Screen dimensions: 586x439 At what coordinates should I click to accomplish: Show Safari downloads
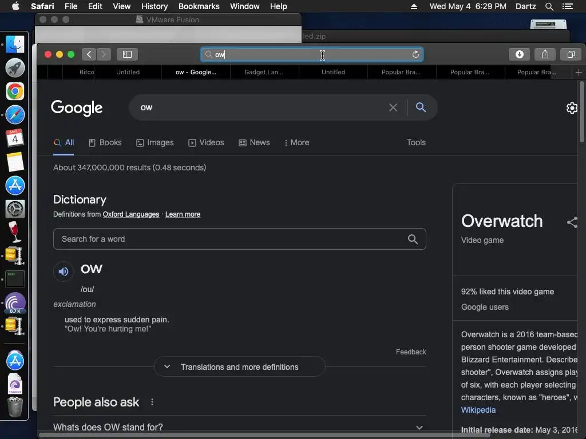(x=519, y=54)
